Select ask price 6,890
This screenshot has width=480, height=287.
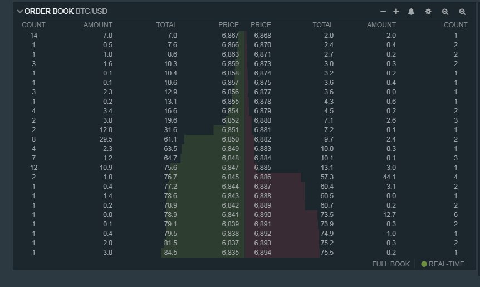[x=262, y=214]
